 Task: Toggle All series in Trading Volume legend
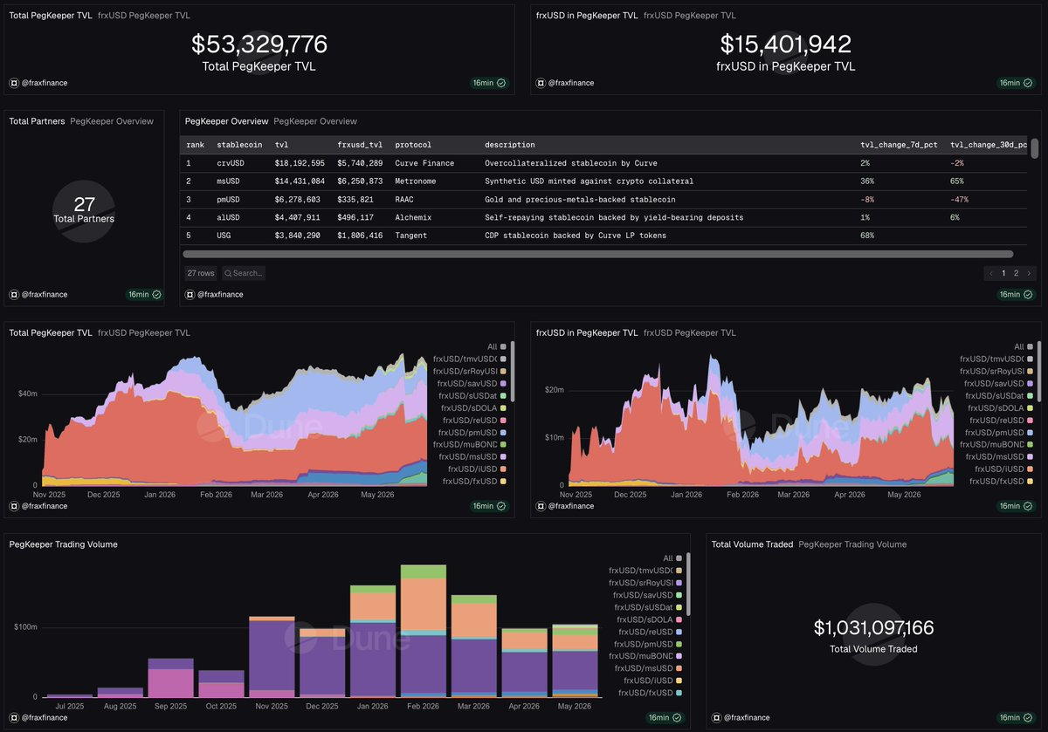pyautogui.click(x=673, y=558)
